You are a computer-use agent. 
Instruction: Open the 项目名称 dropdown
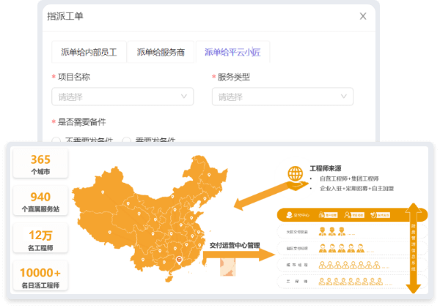[x=122, y=97]
